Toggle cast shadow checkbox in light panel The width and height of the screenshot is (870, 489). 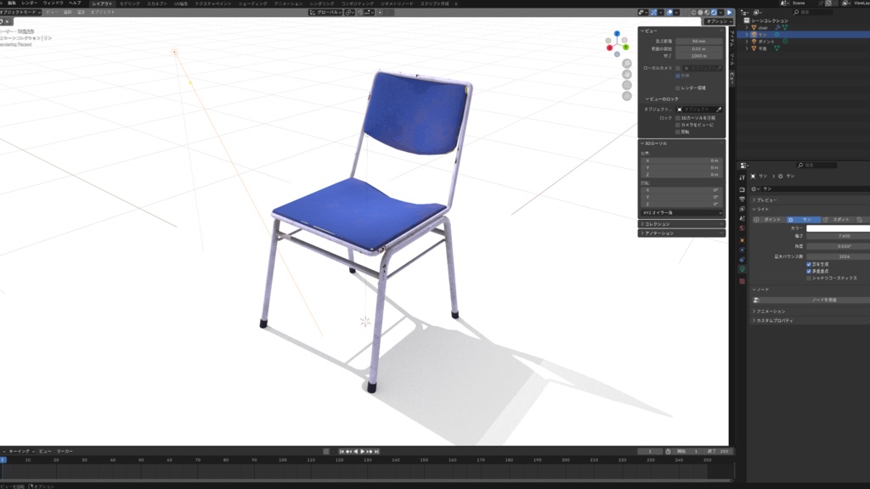(809, 265)
